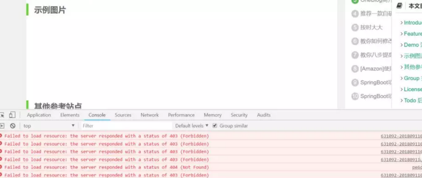Expand the Introduction chevron in contents
Image resolution: width=422 pixels, height=178 pixels.
click(401, 23)
